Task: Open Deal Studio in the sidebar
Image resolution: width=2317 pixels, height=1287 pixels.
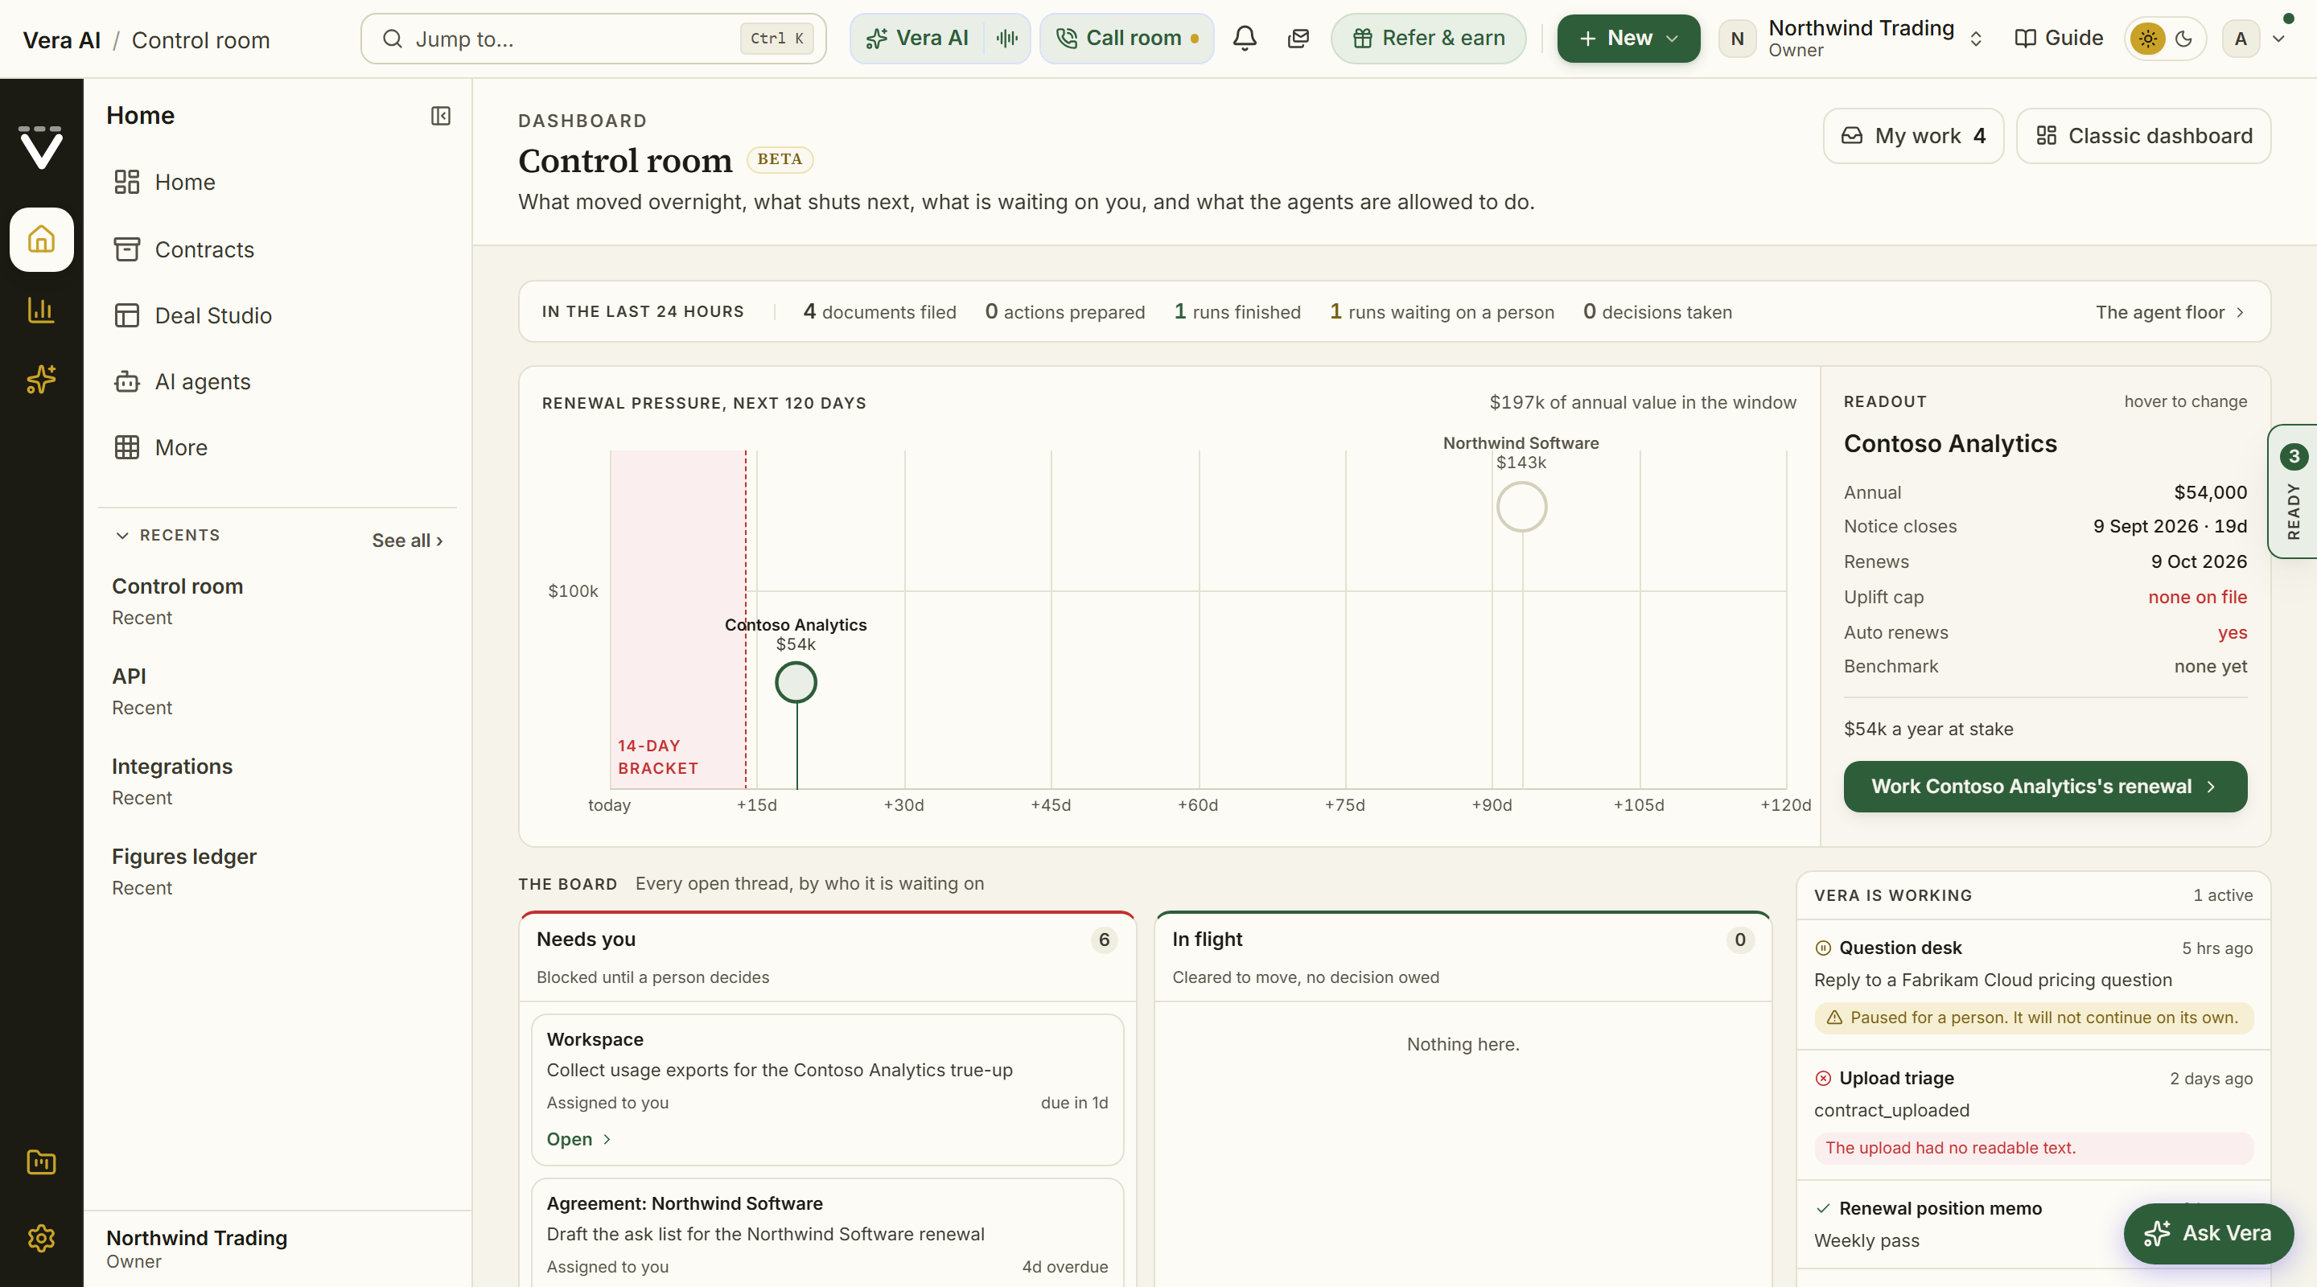Action: tap(277, 315)
